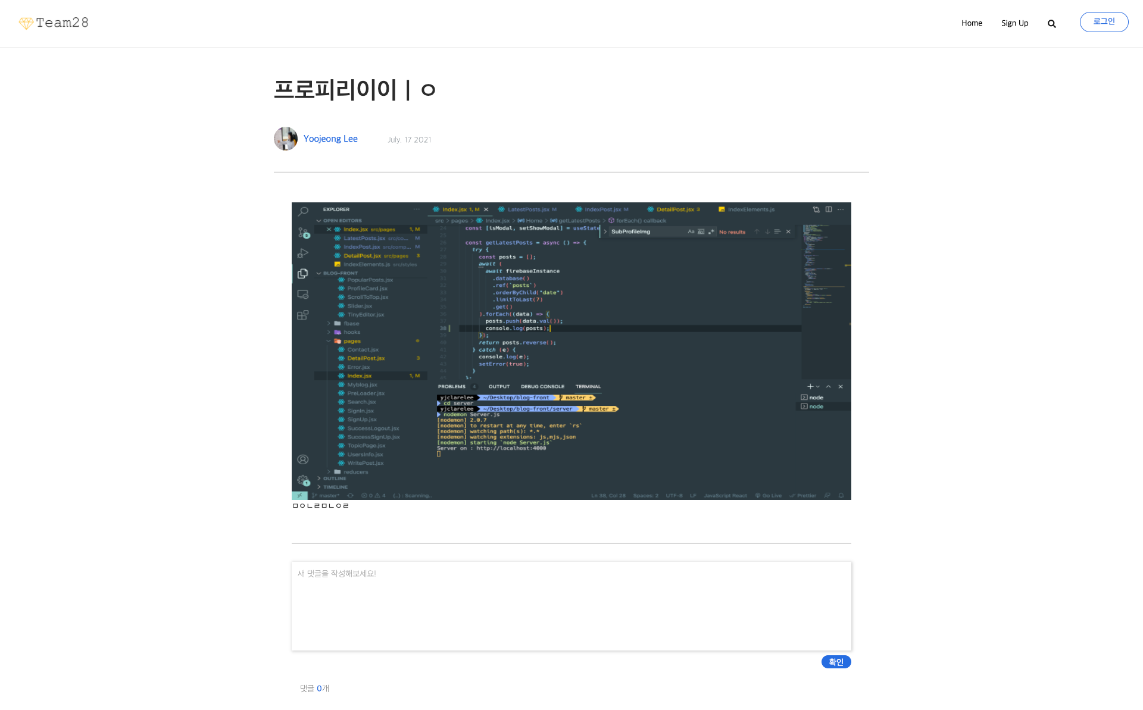Click the Manage gear icon in screenshot
This screenshot has height=710, width=1143.
click(x=303, y=480)
